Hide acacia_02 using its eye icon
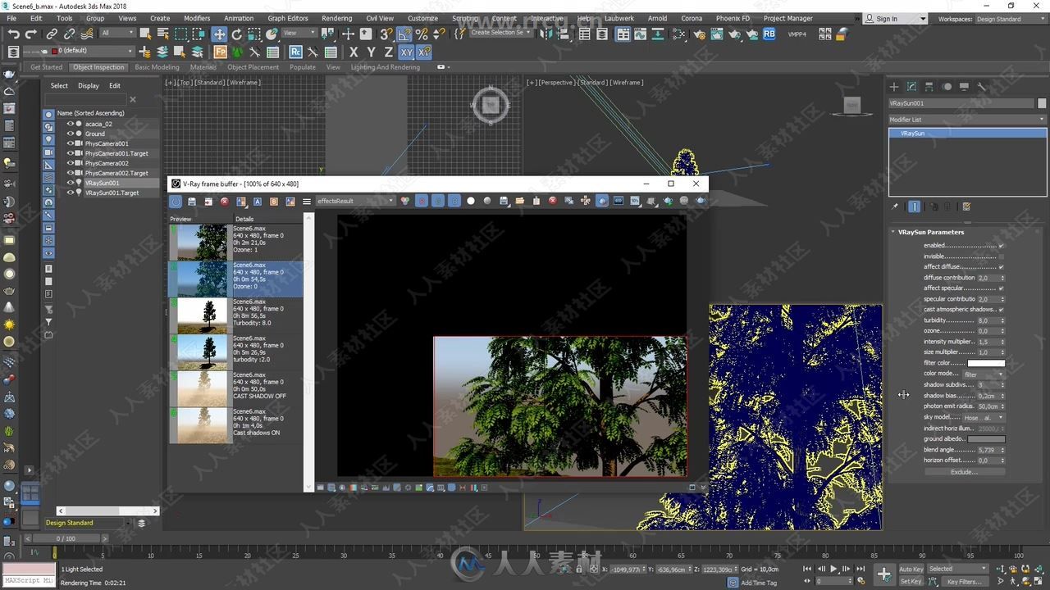This screenshot has height=590, width=1050. click(x=70, y=124)
